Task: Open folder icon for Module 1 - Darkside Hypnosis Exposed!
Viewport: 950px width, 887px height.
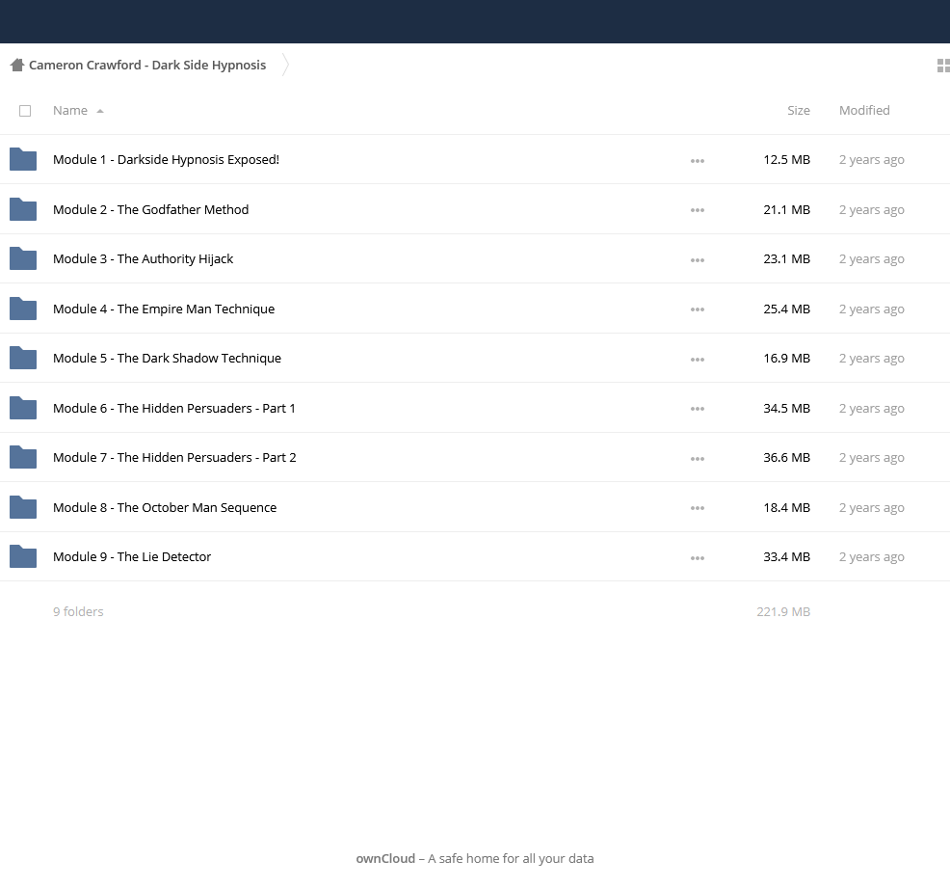Action: [23, 159]
